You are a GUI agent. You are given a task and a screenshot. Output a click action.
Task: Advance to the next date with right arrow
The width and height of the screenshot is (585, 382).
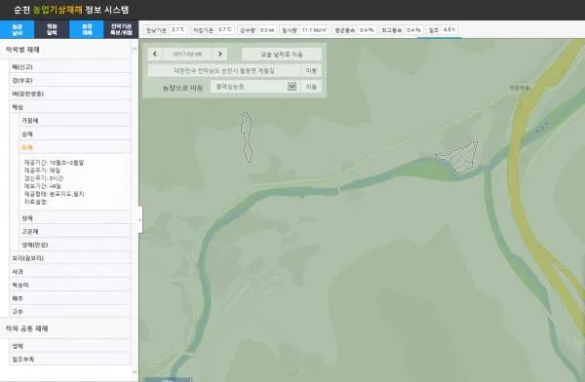point(220,55)
